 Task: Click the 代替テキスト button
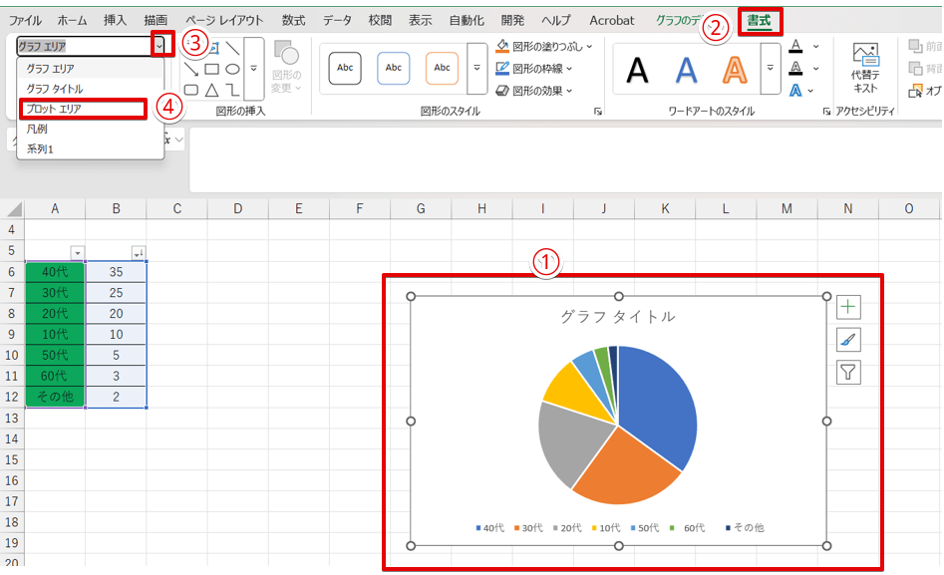tap(864, 67)
